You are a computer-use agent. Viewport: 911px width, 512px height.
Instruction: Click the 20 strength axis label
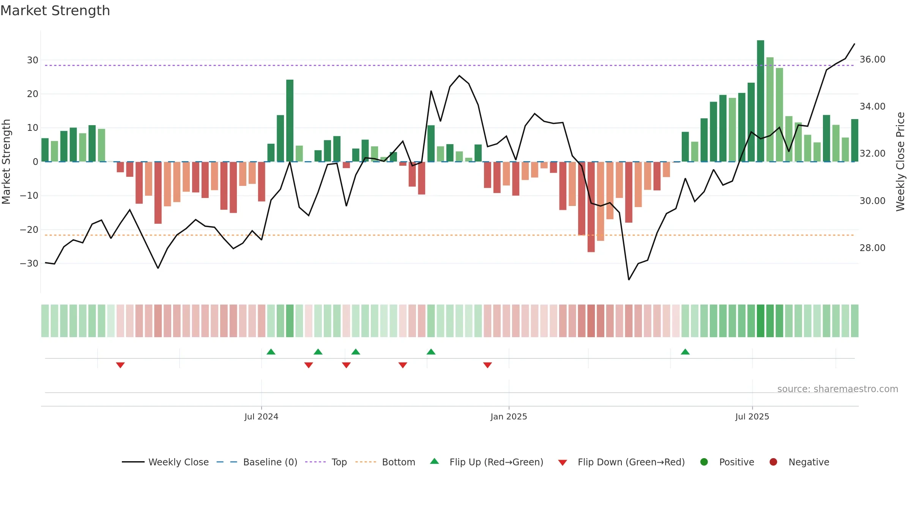[33, 94]
